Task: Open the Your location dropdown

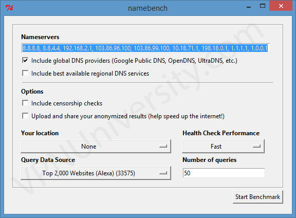Action: pyautogui.click(x=96, y=146)
